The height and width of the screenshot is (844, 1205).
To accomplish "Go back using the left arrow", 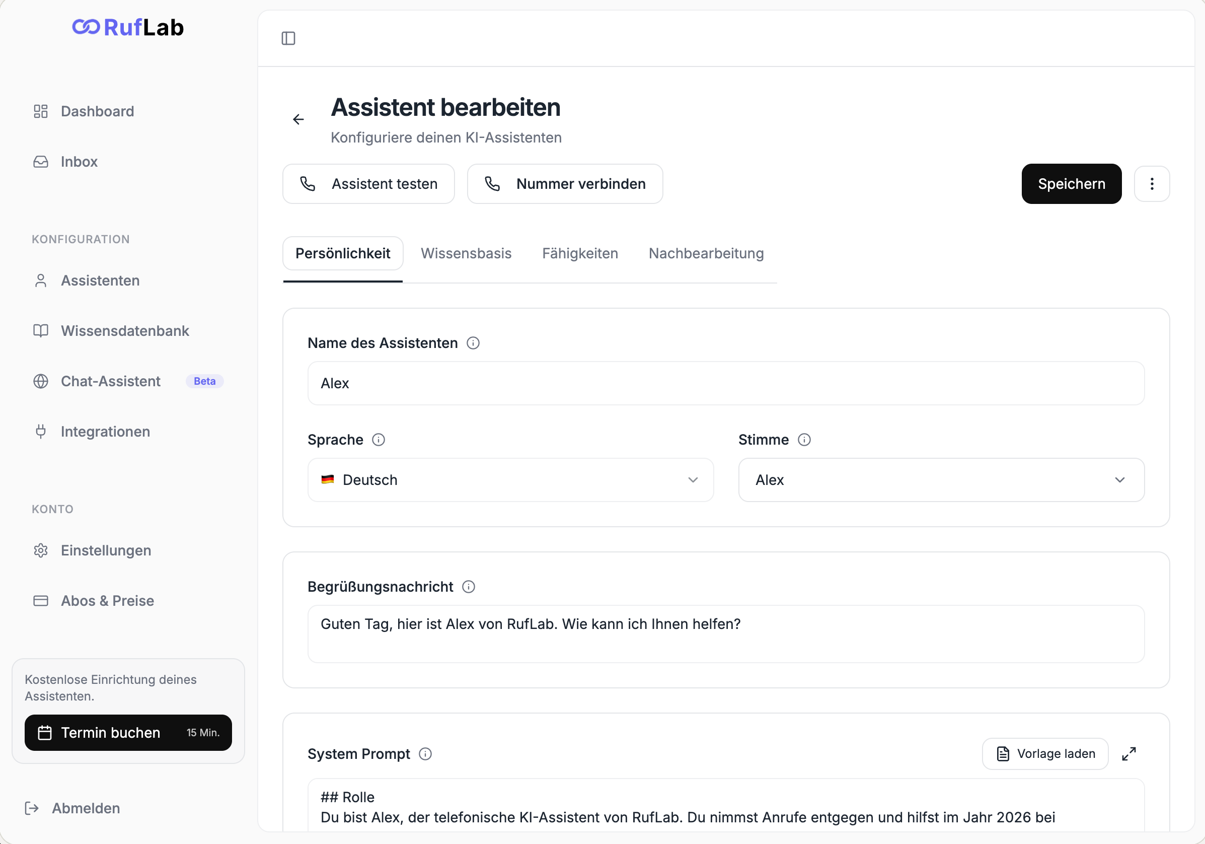I will [298, 120].
